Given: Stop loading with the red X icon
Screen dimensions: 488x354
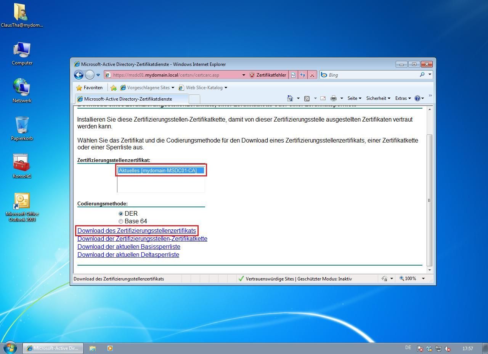Looking at the screenshot, I should pyautogui.click(x=312, y=75).
